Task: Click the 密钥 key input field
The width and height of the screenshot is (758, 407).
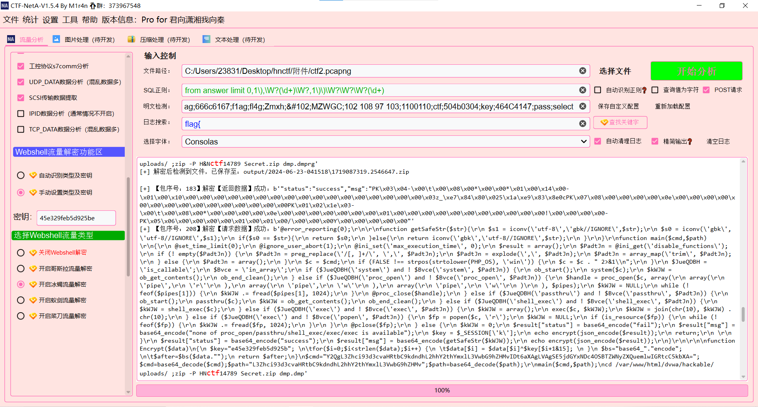Action: tap(76, 218)
